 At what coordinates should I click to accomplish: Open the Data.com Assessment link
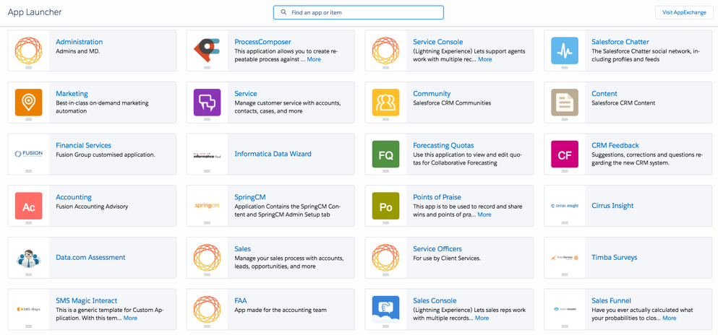[90, 257]
